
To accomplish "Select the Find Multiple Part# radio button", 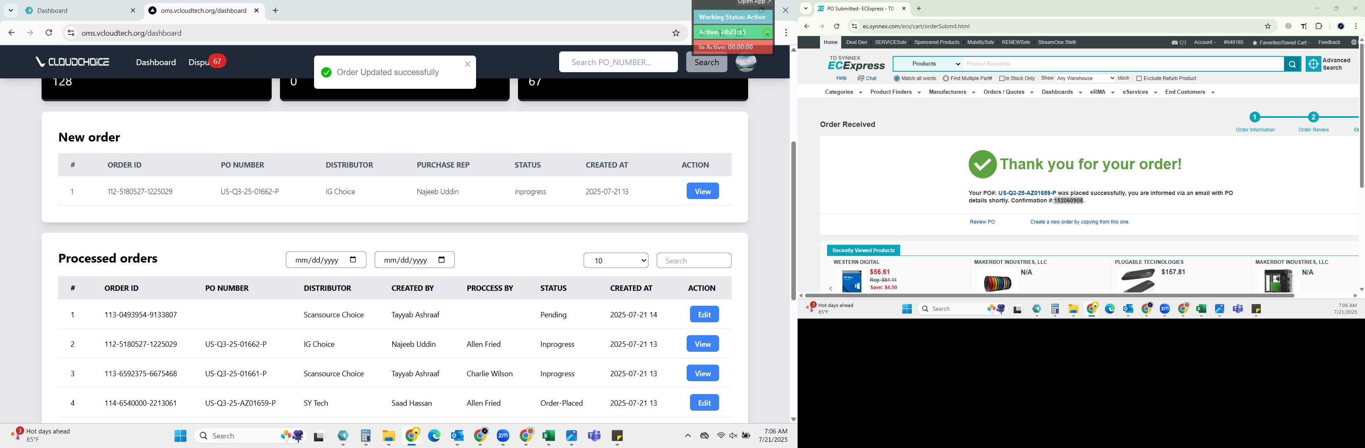I will click(946, 78).
